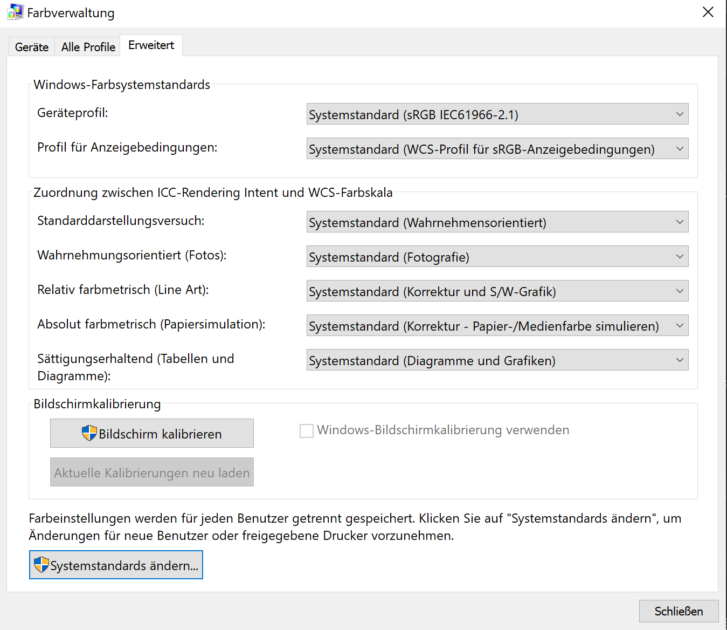727x630 pixels.
Task: Open the Geräteprofil dropdown
Action: coord(497,114)
